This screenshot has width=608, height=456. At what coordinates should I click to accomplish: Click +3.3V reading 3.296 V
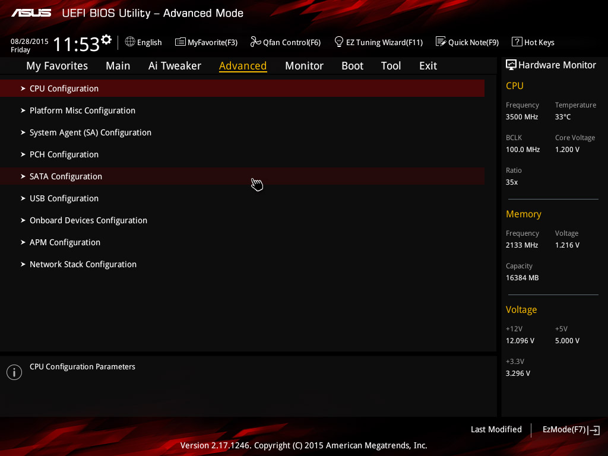(518, 373)
